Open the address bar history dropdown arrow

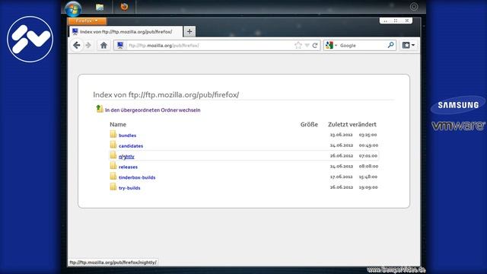(x=307, y=46)
